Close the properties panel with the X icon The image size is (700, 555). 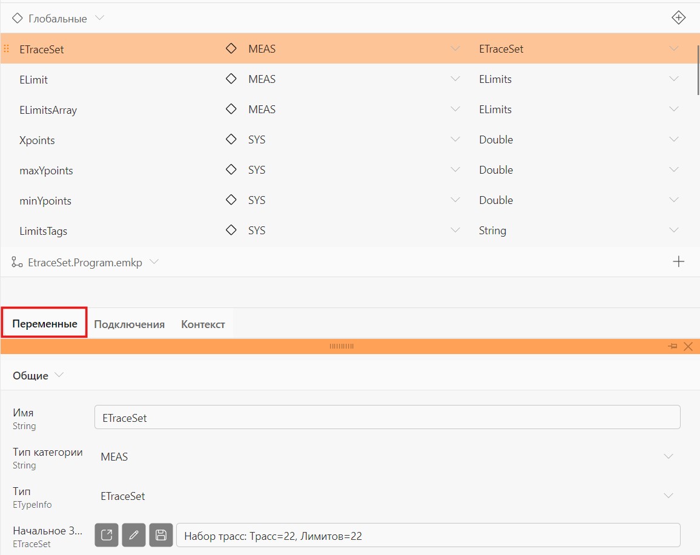(x=688, y=346)
